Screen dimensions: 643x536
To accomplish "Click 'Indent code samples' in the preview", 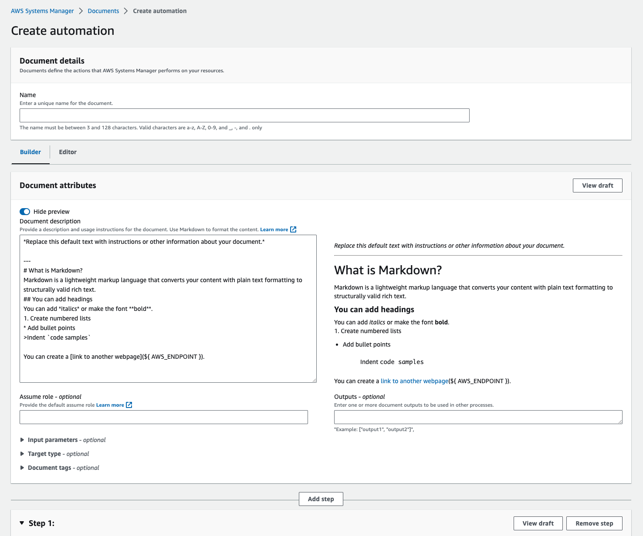I will pyautogui.click(x=392, y=362).
